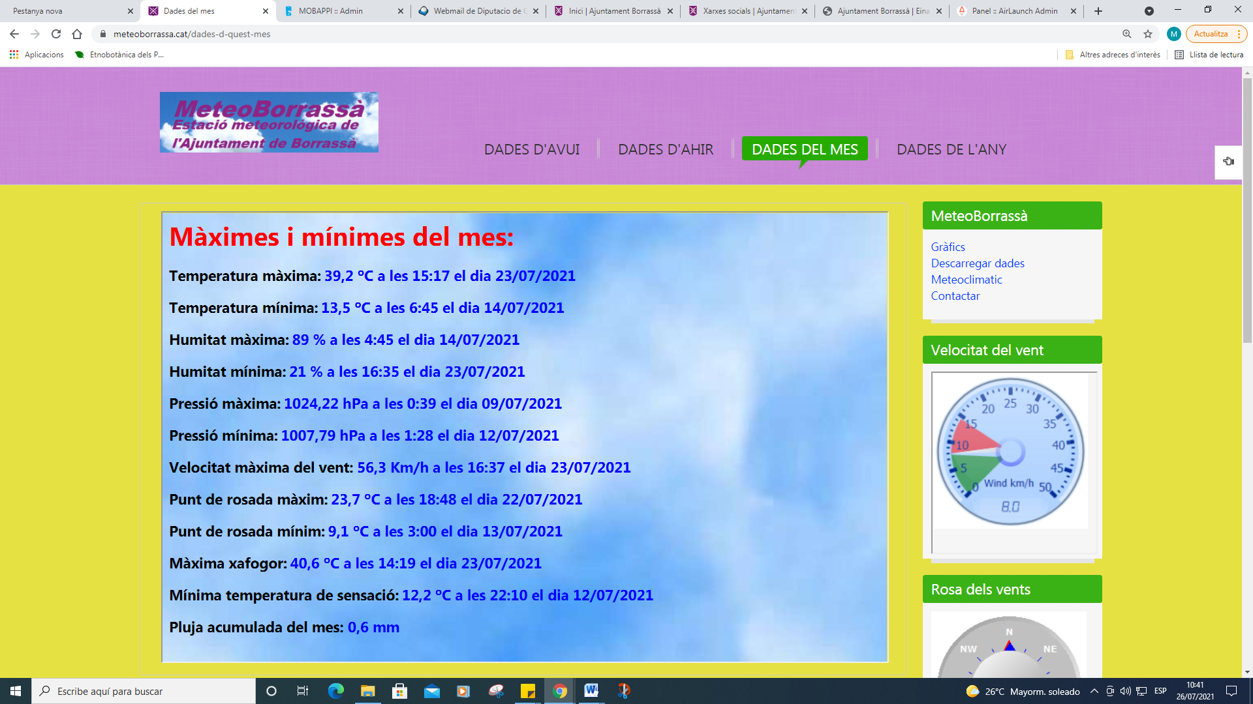Click the MeteoBorrassà logo banner
Viewport: 1253px width, 704px height.
(x=269, y=122)
